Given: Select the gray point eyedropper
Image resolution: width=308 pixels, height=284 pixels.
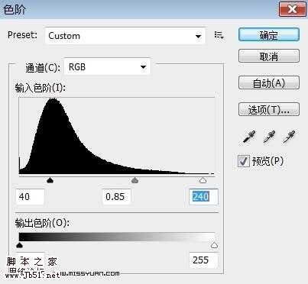Looking at the screenshot, I should coord(269,137).
